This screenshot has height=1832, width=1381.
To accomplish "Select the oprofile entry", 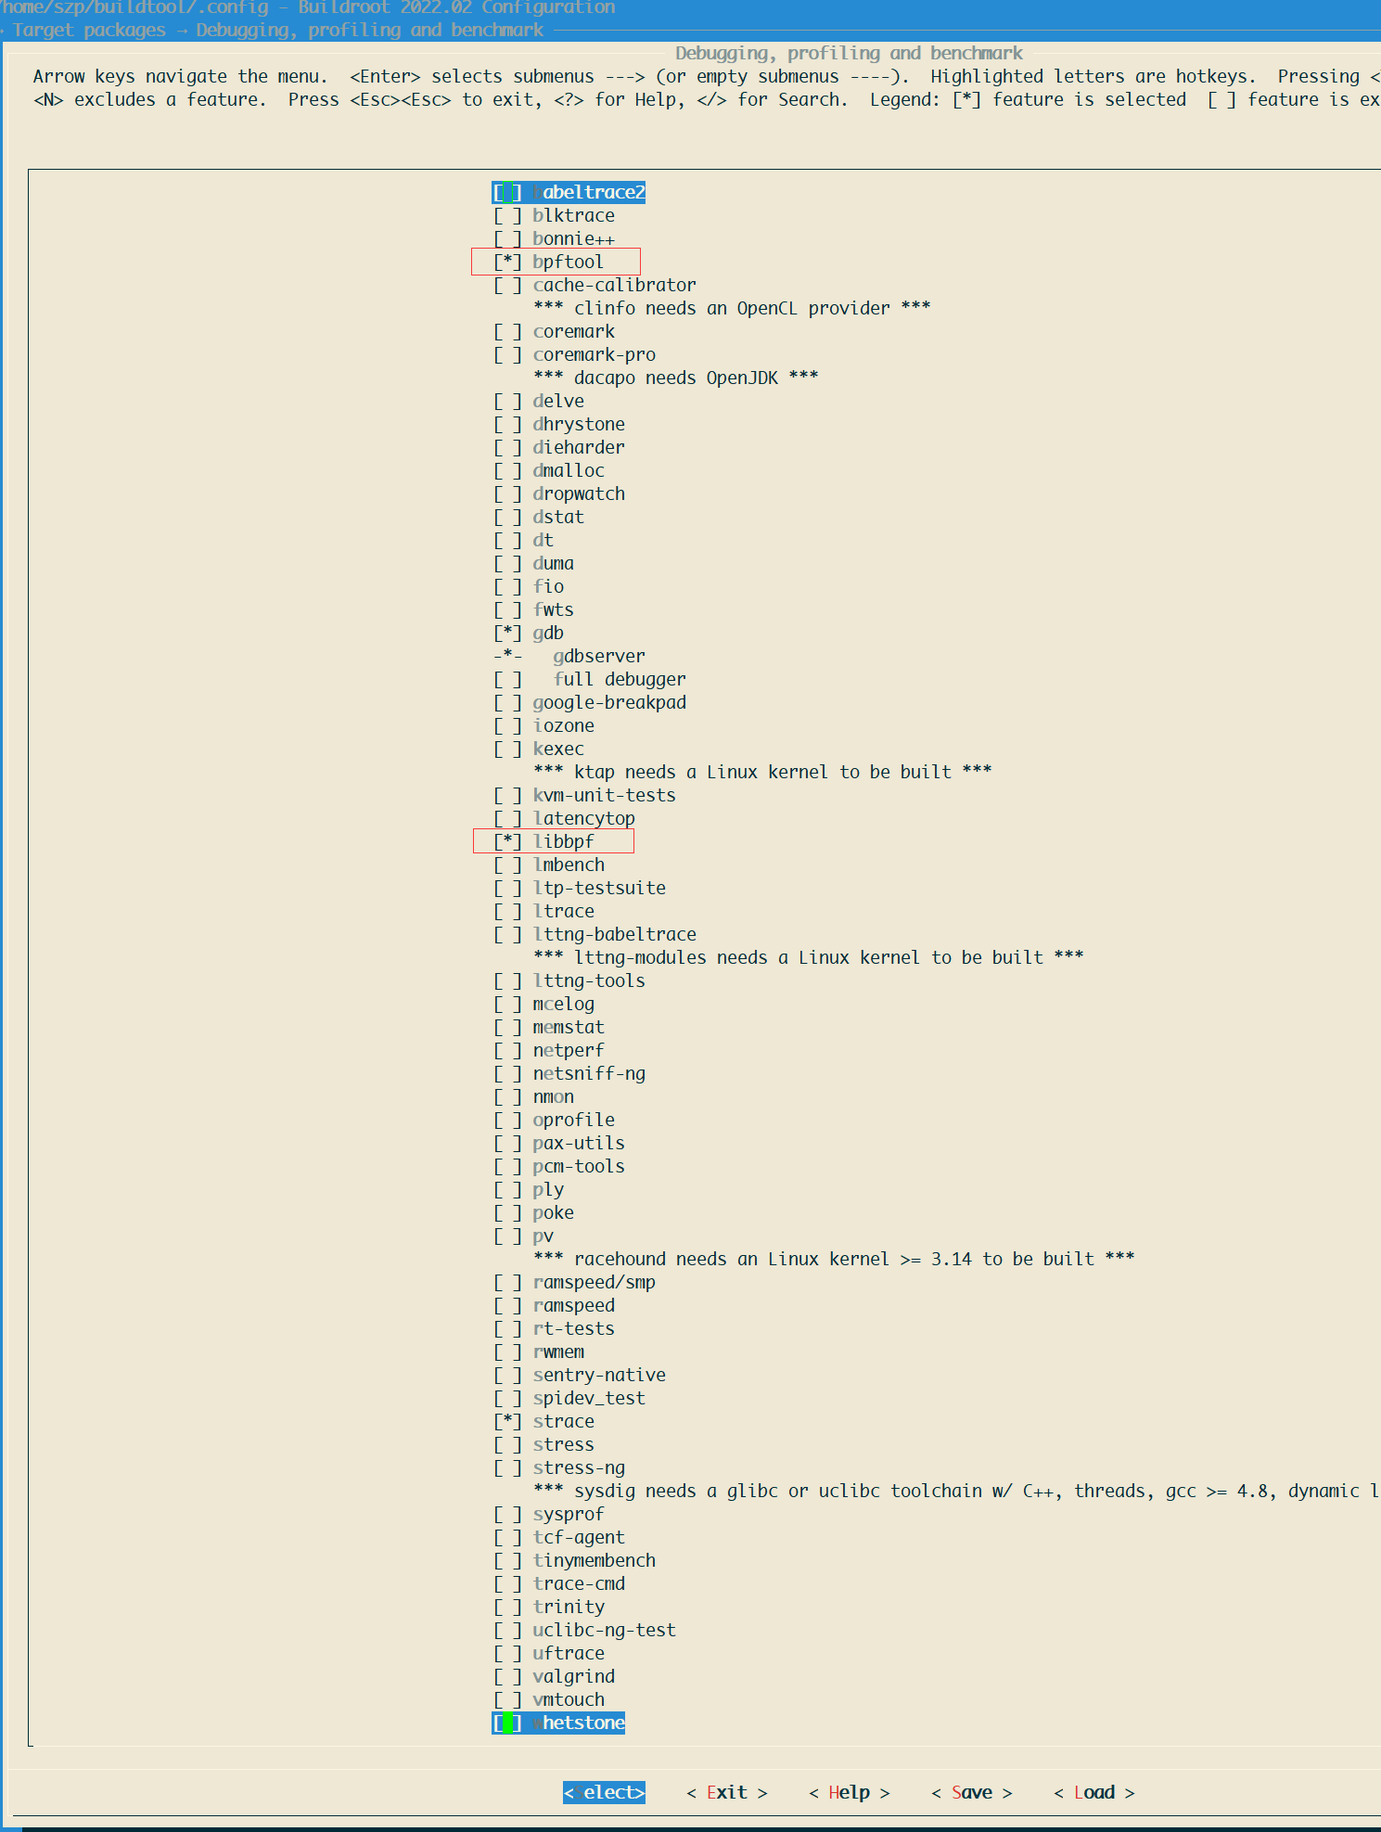I will tap(554, 1120).
